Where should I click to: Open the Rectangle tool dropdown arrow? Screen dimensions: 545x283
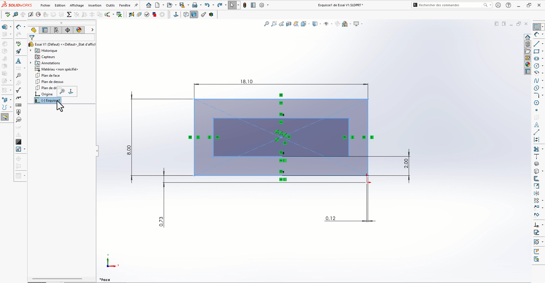point(542,51)
